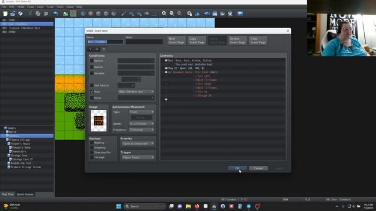The height and width of the screenshot is (211, 376).
Task: Click the Save Project toolbar icon
Action: pos(21,13)
